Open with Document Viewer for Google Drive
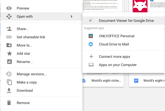Screen dimensions: 165x111 (126, 21)
